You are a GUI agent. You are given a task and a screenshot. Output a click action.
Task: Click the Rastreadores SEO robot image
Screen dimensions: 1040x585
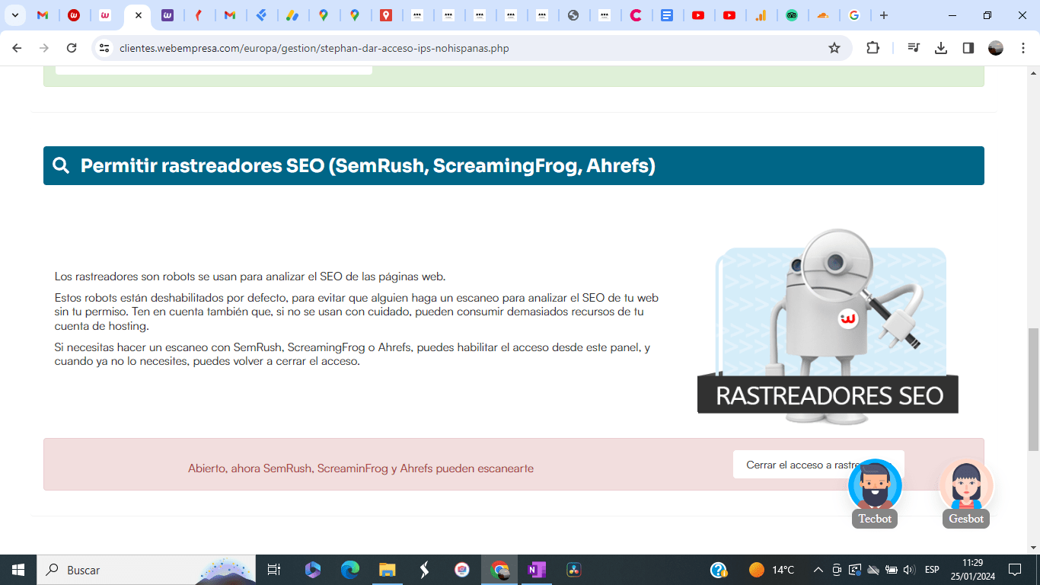(828, 326)
